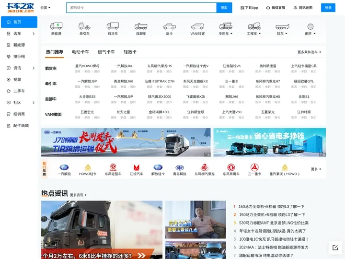This screenshot has width=345, height=259.
Task: Switch to the 燃气卡车 tab
Action: [x=106, y=52]
